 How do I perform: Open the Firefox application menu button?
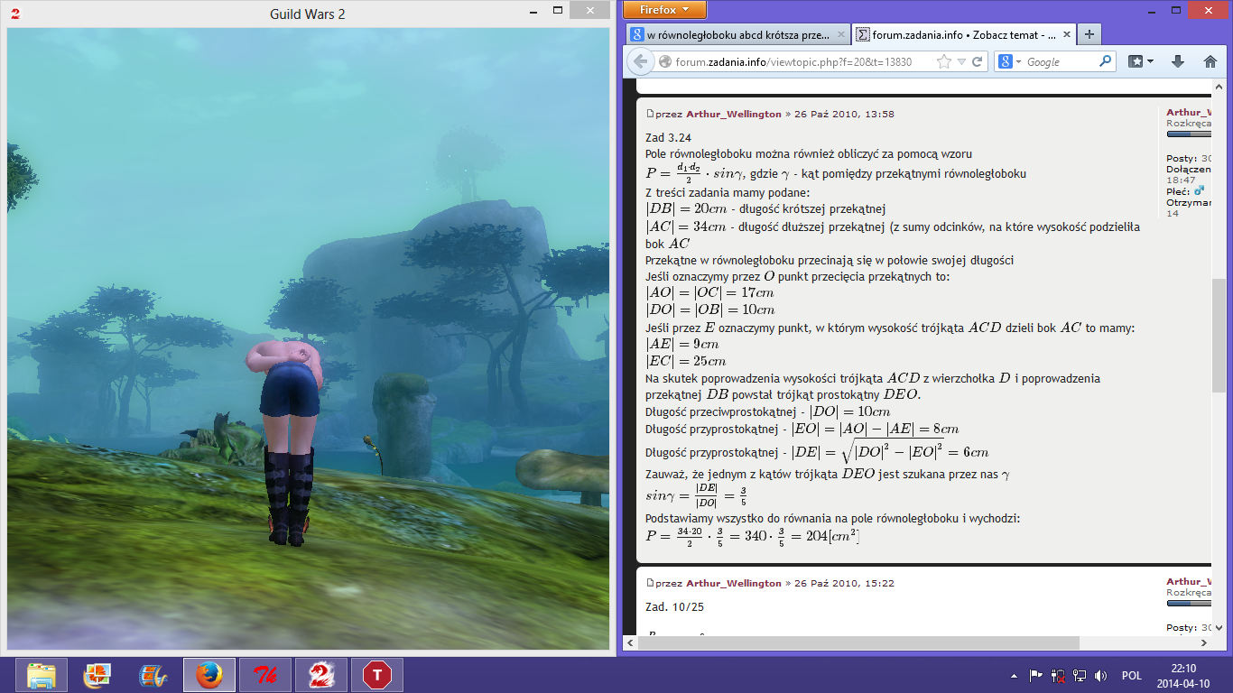click(x=664, y=10)
